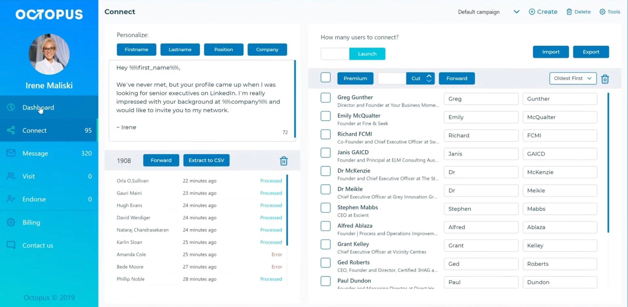The image size is (628, 307).
Task: Check the box for Richard FCMI
Action: [x=326, y=135]
